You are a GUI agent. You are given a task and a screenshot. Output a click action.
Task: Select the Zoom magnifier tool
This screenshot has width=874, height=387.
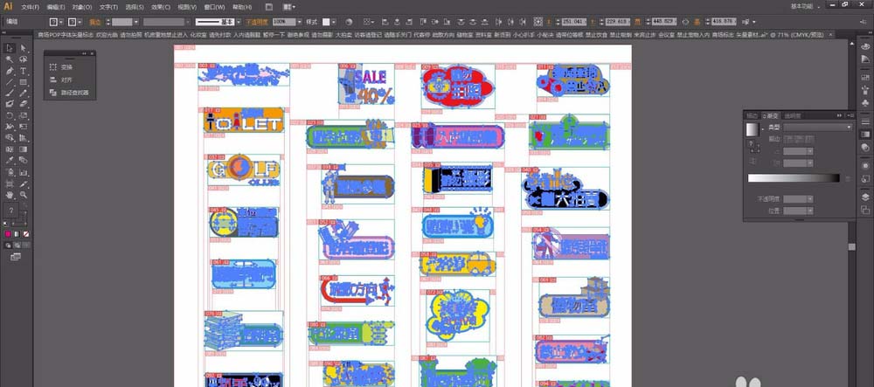(x=23, y=194)
